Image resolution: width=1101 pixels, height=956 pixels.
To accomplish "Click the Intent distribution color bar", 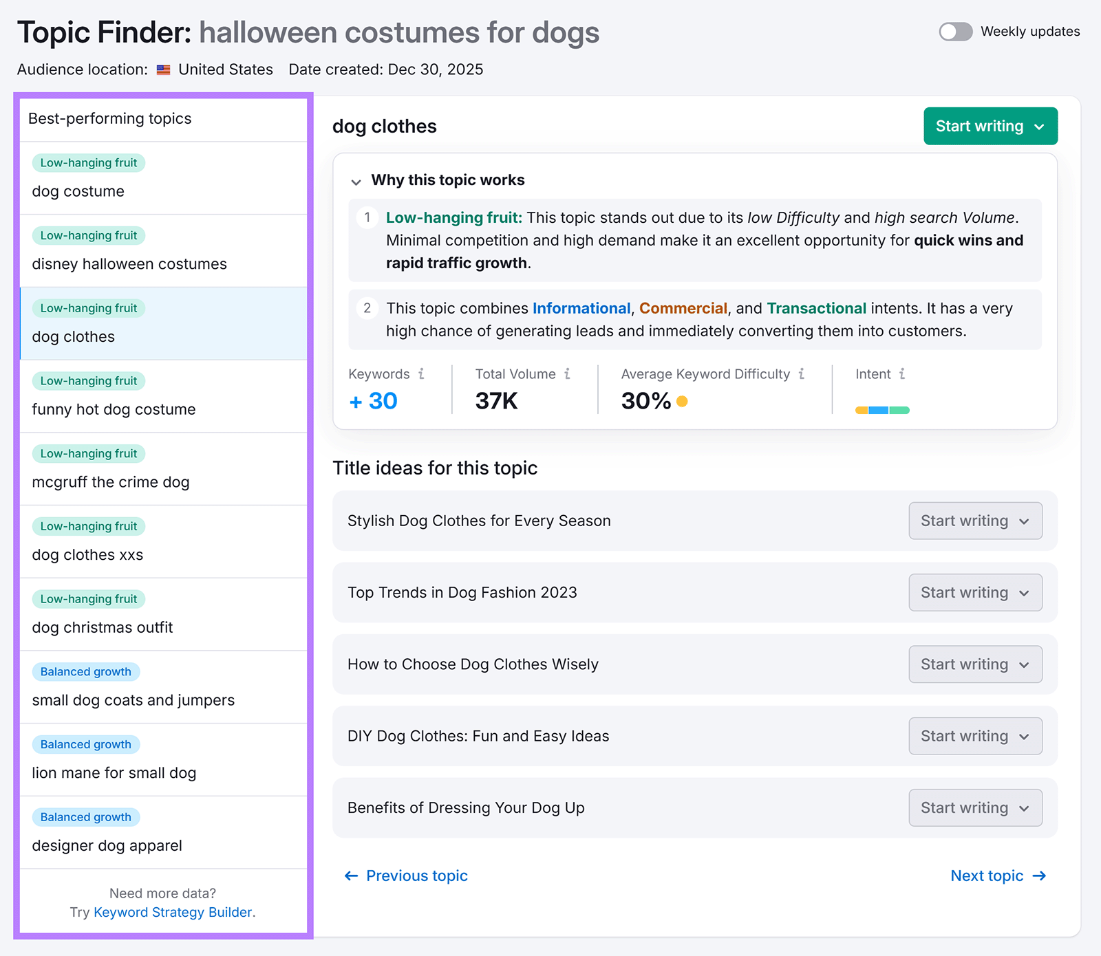I will tap(881, 409).
